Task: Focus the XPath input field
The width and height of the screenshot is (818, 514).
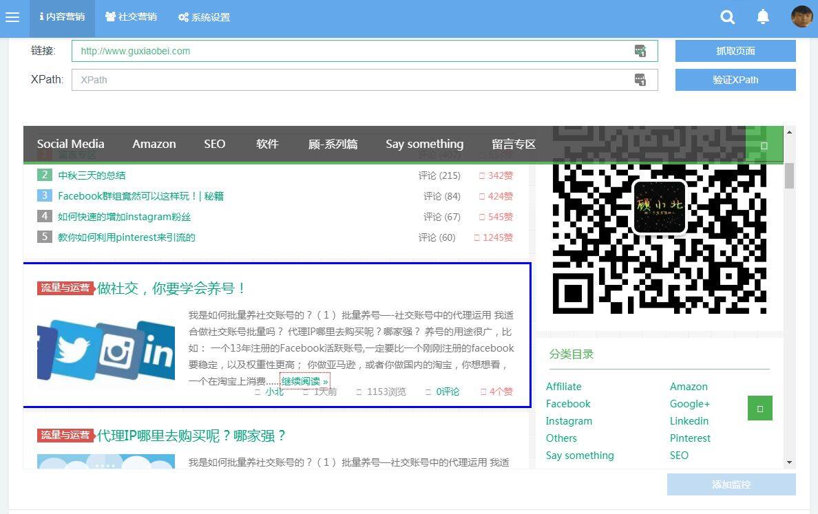Action: [365, 80]
